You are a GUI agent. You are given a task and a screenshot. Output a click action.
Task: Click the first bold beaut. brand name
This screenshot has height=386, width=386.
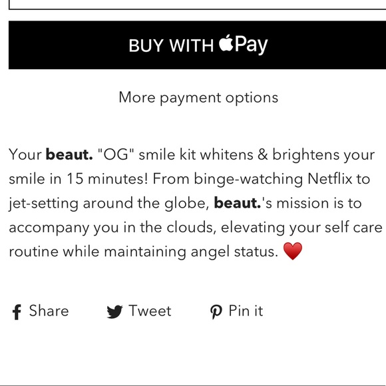(69, 154)
